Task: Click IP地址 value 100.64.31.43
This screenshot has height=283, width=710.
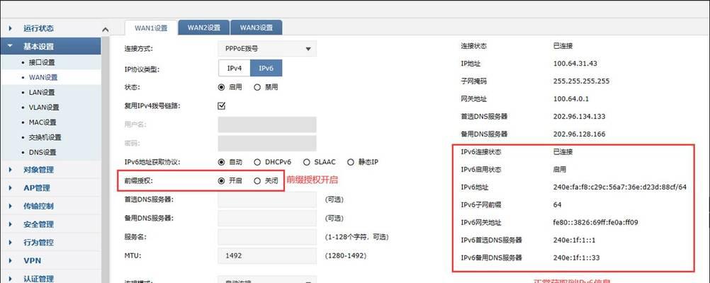Action: [575, 64]
